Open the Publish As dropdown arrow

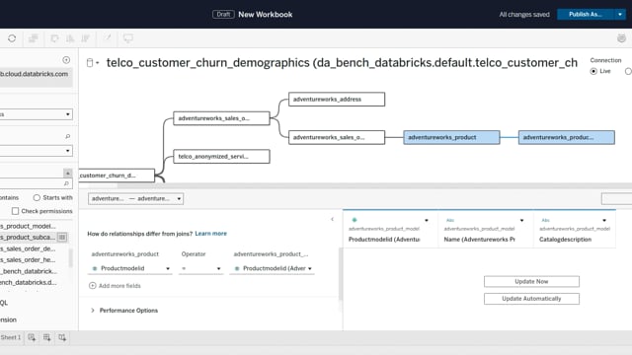pos(620,15)
